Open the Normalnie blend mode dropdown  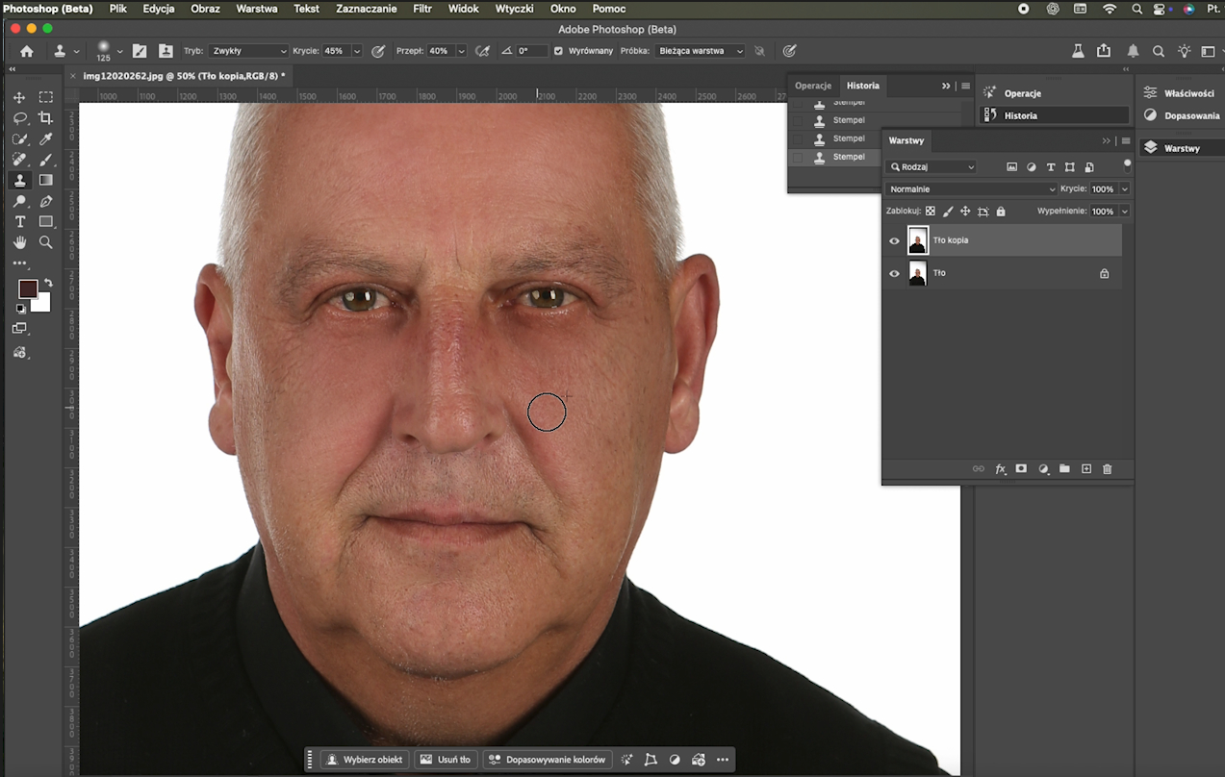point(971,189)
